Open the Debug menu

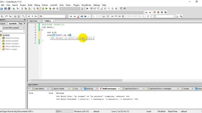[x=37, y=5]
